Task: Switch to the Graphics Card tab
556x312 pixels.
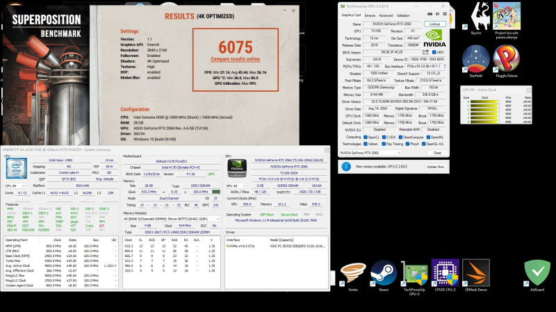Action: click(x=351, y=15)
